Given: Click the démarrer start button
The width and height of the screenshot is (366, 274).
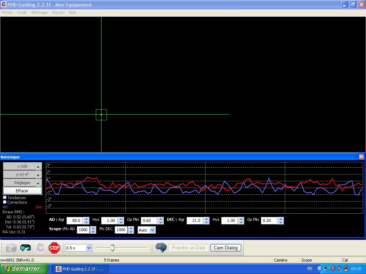Looking at the screenshot, I should coord(24,269).
